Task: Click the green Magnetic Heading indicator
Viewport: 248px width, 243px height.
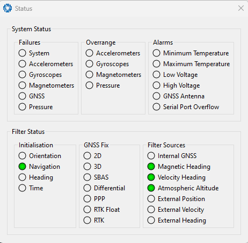Action: point(151,167)
